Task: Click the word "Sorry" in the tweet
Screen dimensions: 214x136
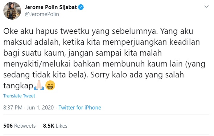Action: click(x=100, y=75)
